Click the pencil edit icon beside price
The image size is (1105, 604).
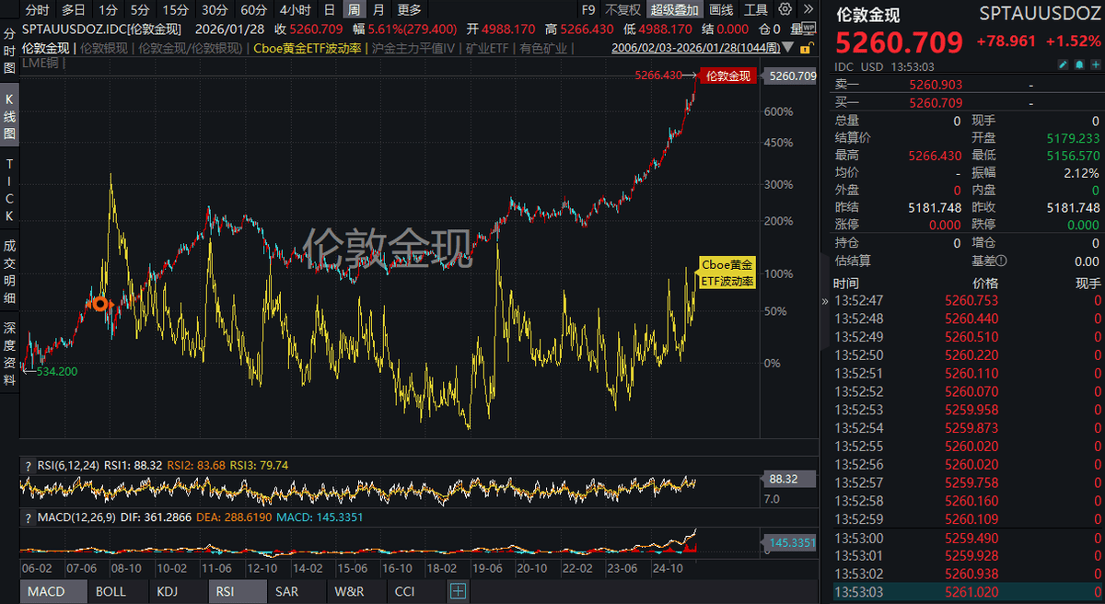point(1062,65)
